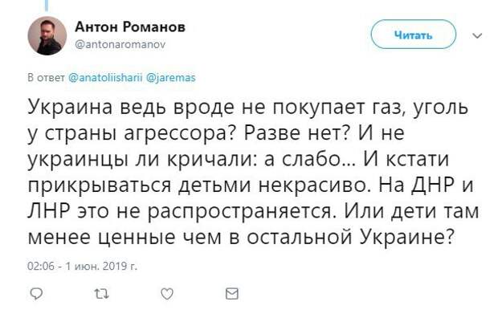The width and height of the screenshot is (498, 318).
Task: Follow the user with the Читать button
Action: coord(413,35)
